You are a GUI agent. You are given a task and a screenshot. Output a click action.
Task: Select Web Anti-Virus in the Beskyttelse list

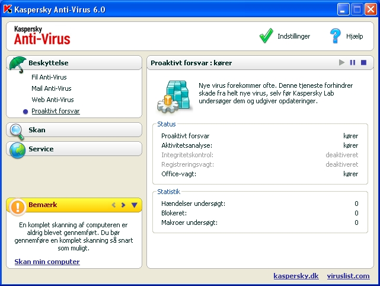click(53, 100)
